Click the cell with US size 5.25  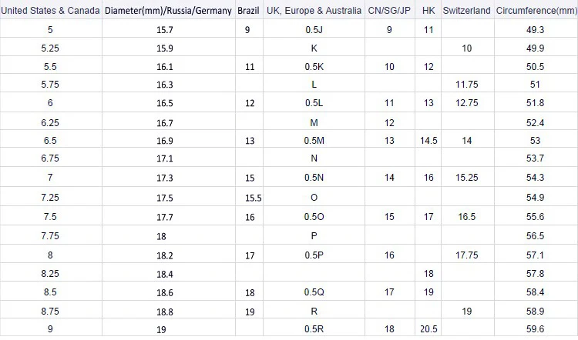[50, 48]
